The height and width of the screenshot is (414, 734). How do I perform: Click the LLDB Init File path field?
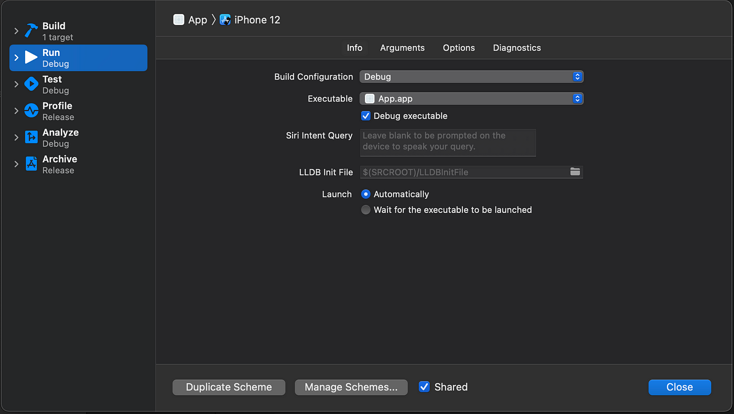(471, 172)
